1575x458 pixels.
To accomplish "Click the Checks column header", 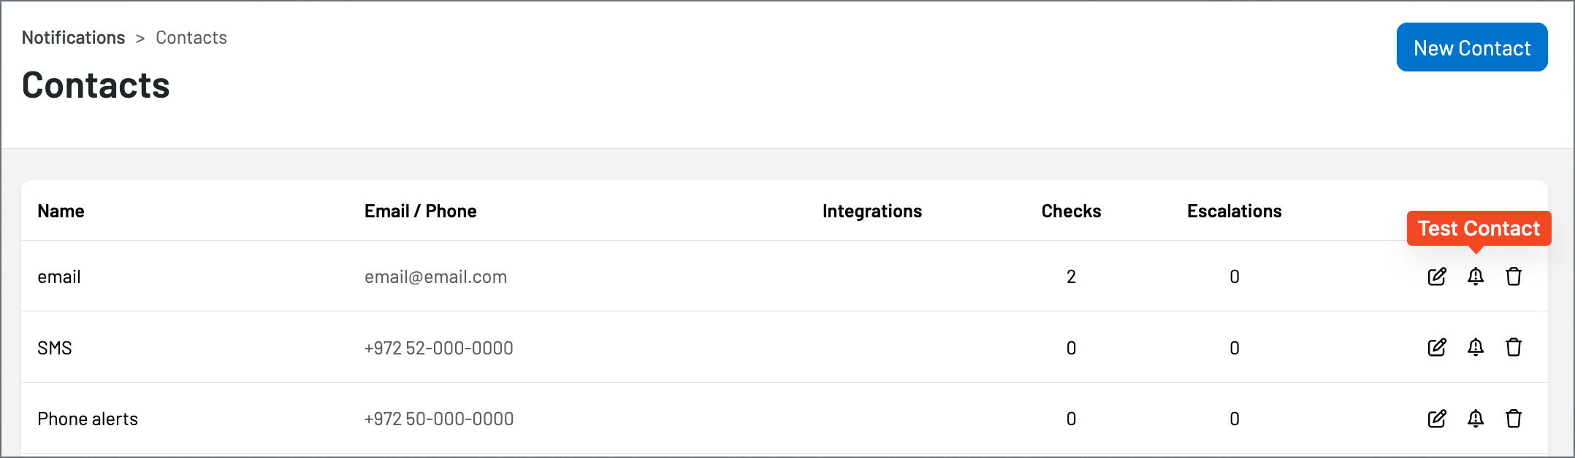I will point(1071,211).
